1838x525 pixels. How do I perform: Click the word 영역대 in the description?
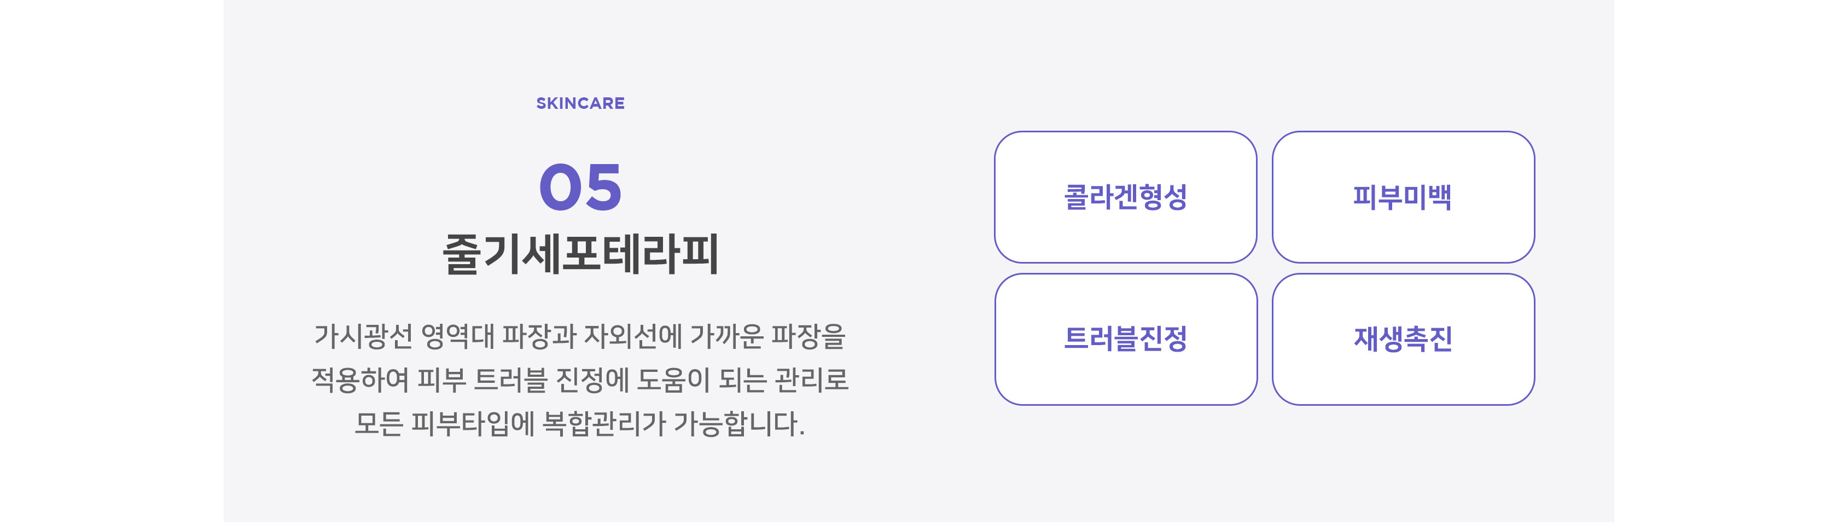tap(457, 336)
